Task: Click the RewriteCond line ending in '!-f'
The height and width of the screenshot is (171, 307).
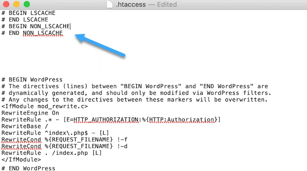Action: [x=64, y=139]
